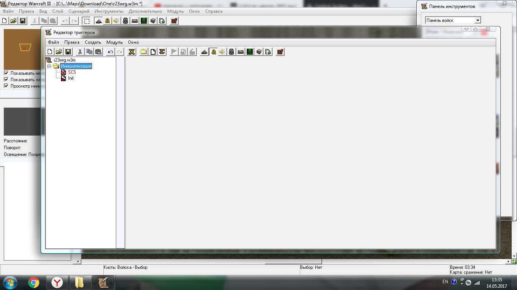Cut selection using Trigger Editor scissors icon
517x290 pixels.
pyautogui.click(x=80, y=52)
